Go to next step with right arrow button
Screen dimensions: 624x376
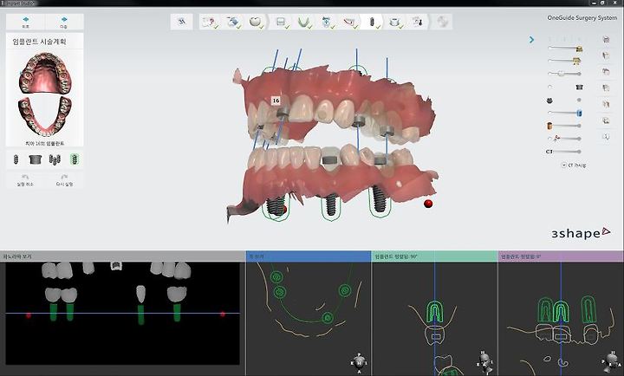point(64,22)
